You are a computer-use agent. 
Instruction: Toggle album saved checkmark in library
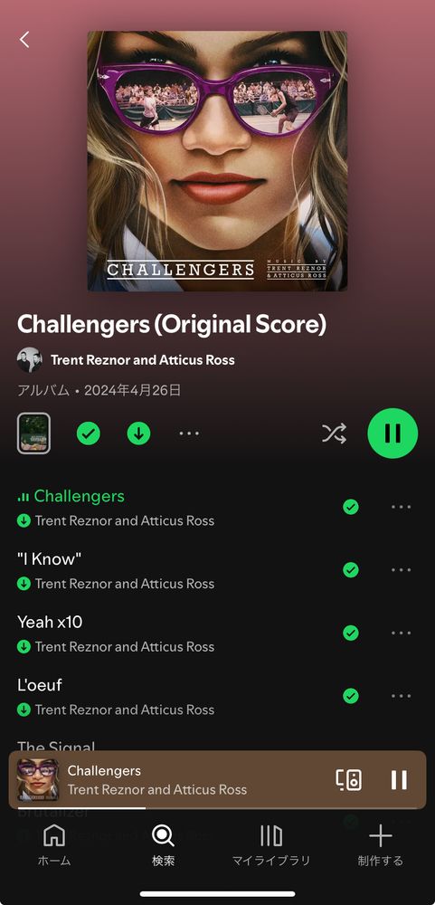[x=89, y=433]
